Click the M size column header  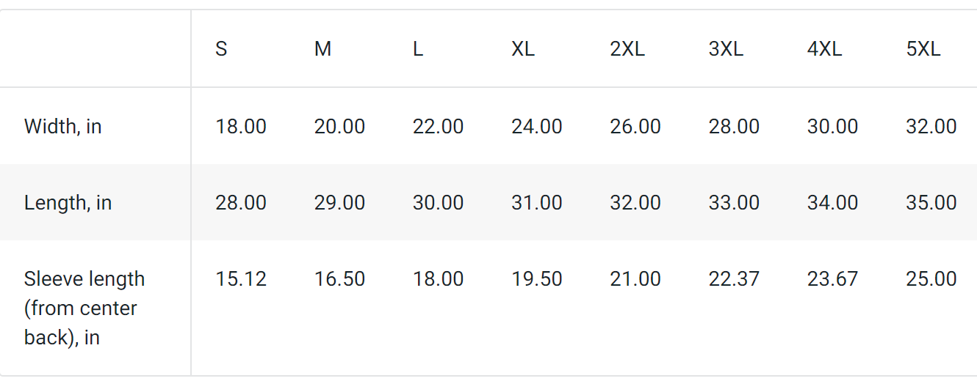(x=322, y=49)
